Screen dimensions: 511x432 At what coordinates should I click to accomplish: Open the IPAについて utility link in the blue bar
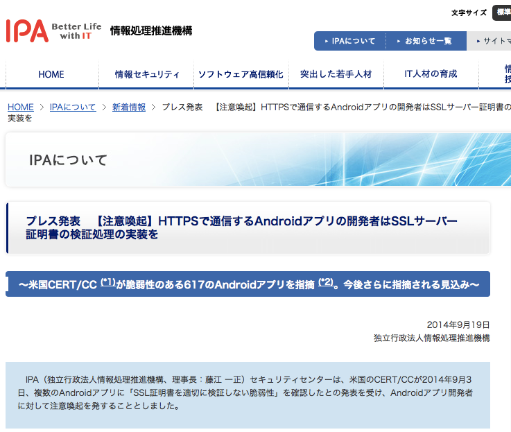[x=350, y=41]
